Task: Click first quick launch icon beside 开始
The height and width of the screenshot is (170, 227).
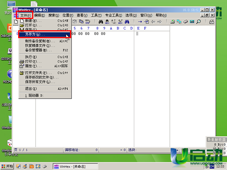Action: pyautogui.click(x=18, y=166)
